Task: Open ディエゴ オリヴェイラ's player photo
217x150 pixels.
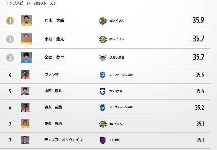Action: pos(25,140)
